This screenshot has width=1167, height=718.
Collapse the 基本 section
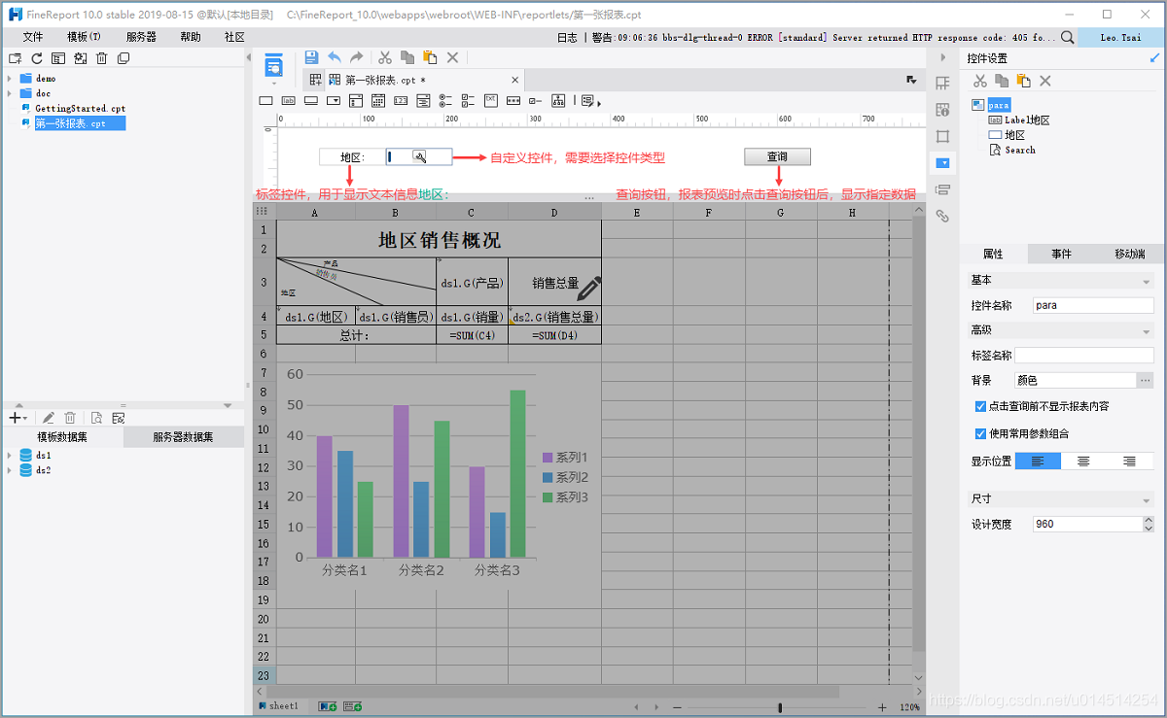click(x=1147, y=281)
